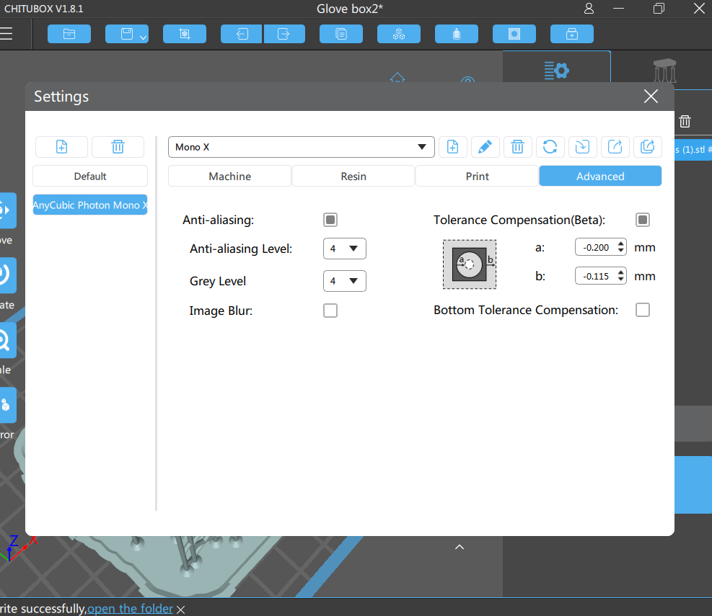Select the Default machine entry
Screen dimensions: 712x616
90,176
